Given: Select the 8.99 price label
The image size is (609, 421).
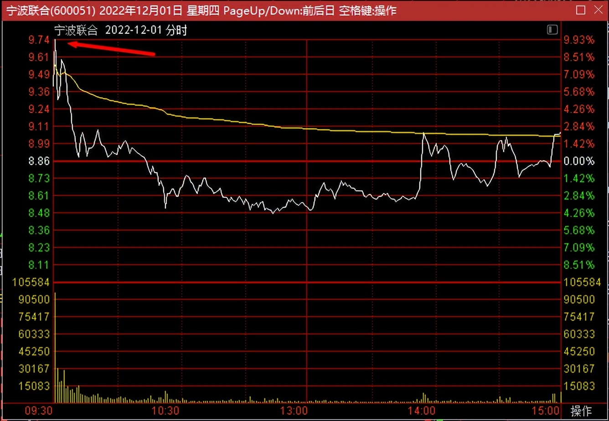Looking at the screenshot, I should point(38,144).
